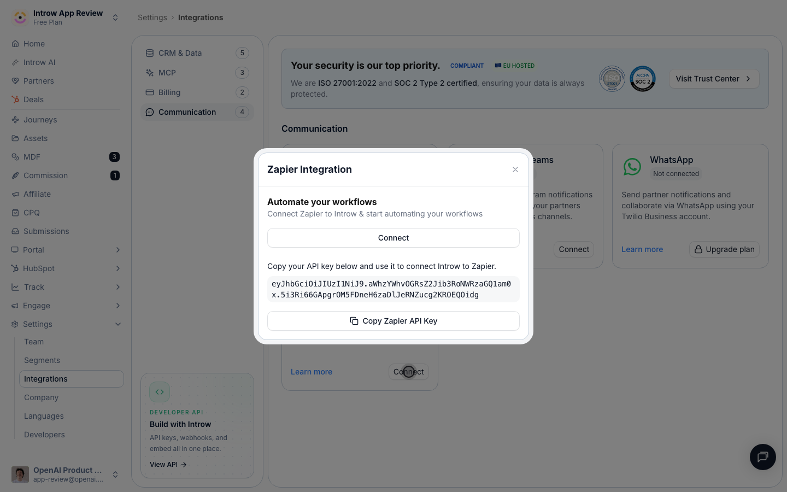This screenshot has width=787, height=492.
Task: Click the Commission icon
Action: (15, 175)
